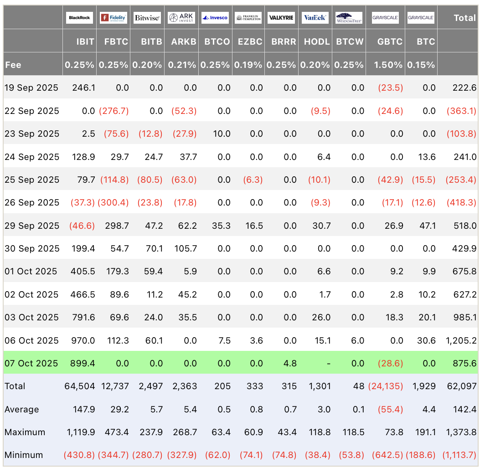Image resolution: width=485 pixels, height=473 pixels.
Task: Click the ARK Invest logo
Action: click(x=182, y=18)
